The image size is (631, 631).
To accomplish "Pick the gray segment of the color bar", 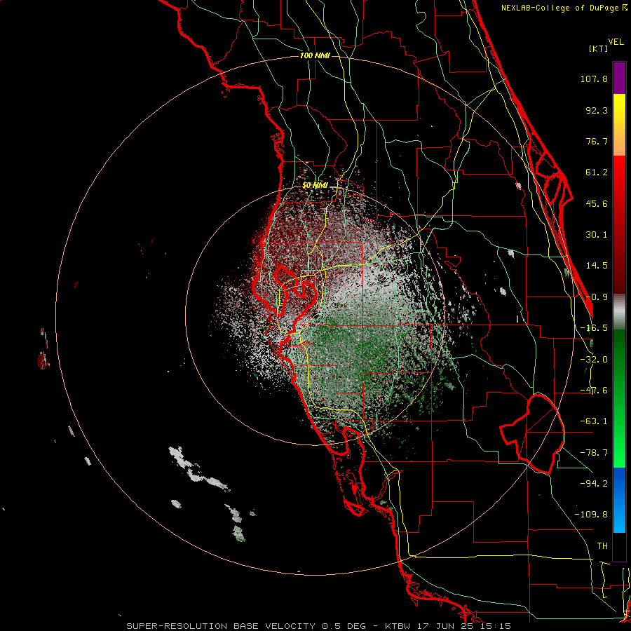I will 619,311.
